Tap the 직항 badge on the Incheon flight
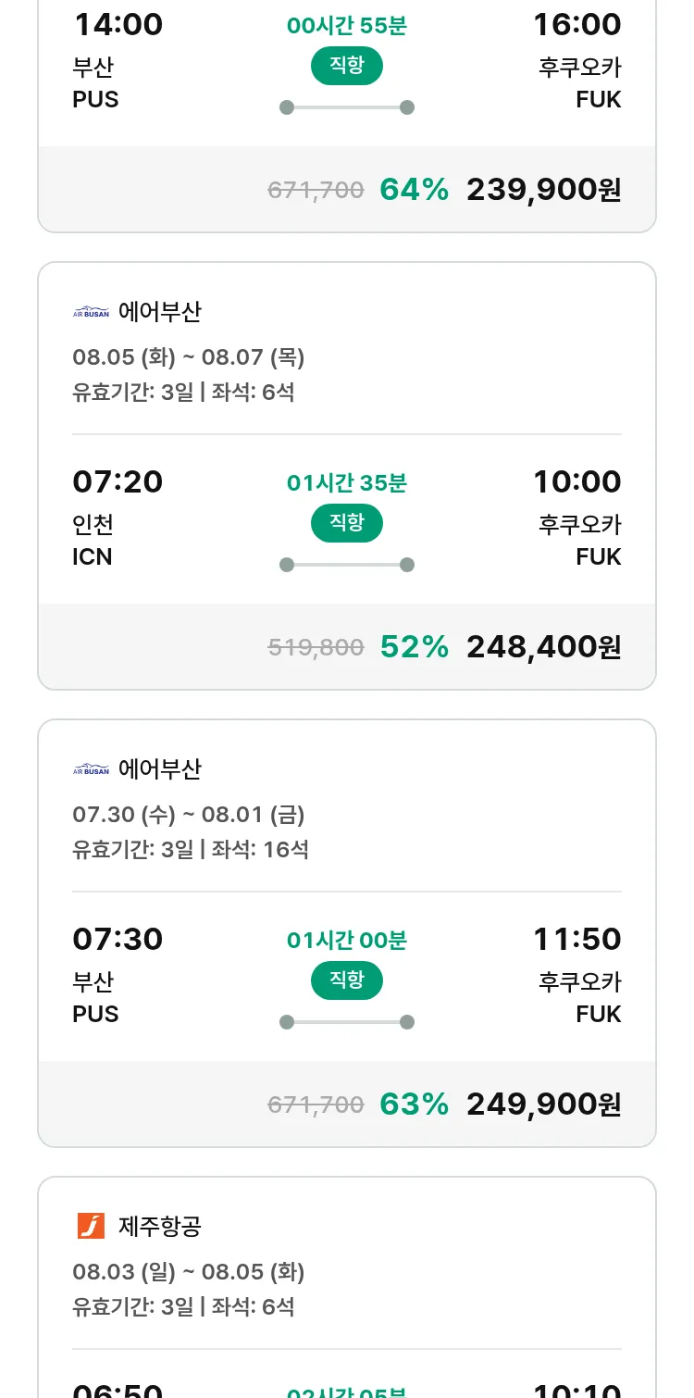Screen dimensions: 694x1398 346,523
